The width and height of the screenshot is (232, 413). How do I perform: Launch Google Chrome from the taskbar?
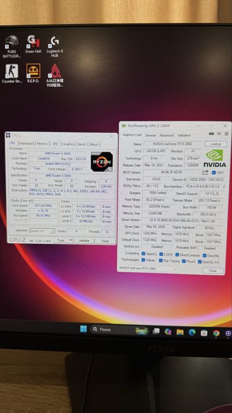pos(216,333)
